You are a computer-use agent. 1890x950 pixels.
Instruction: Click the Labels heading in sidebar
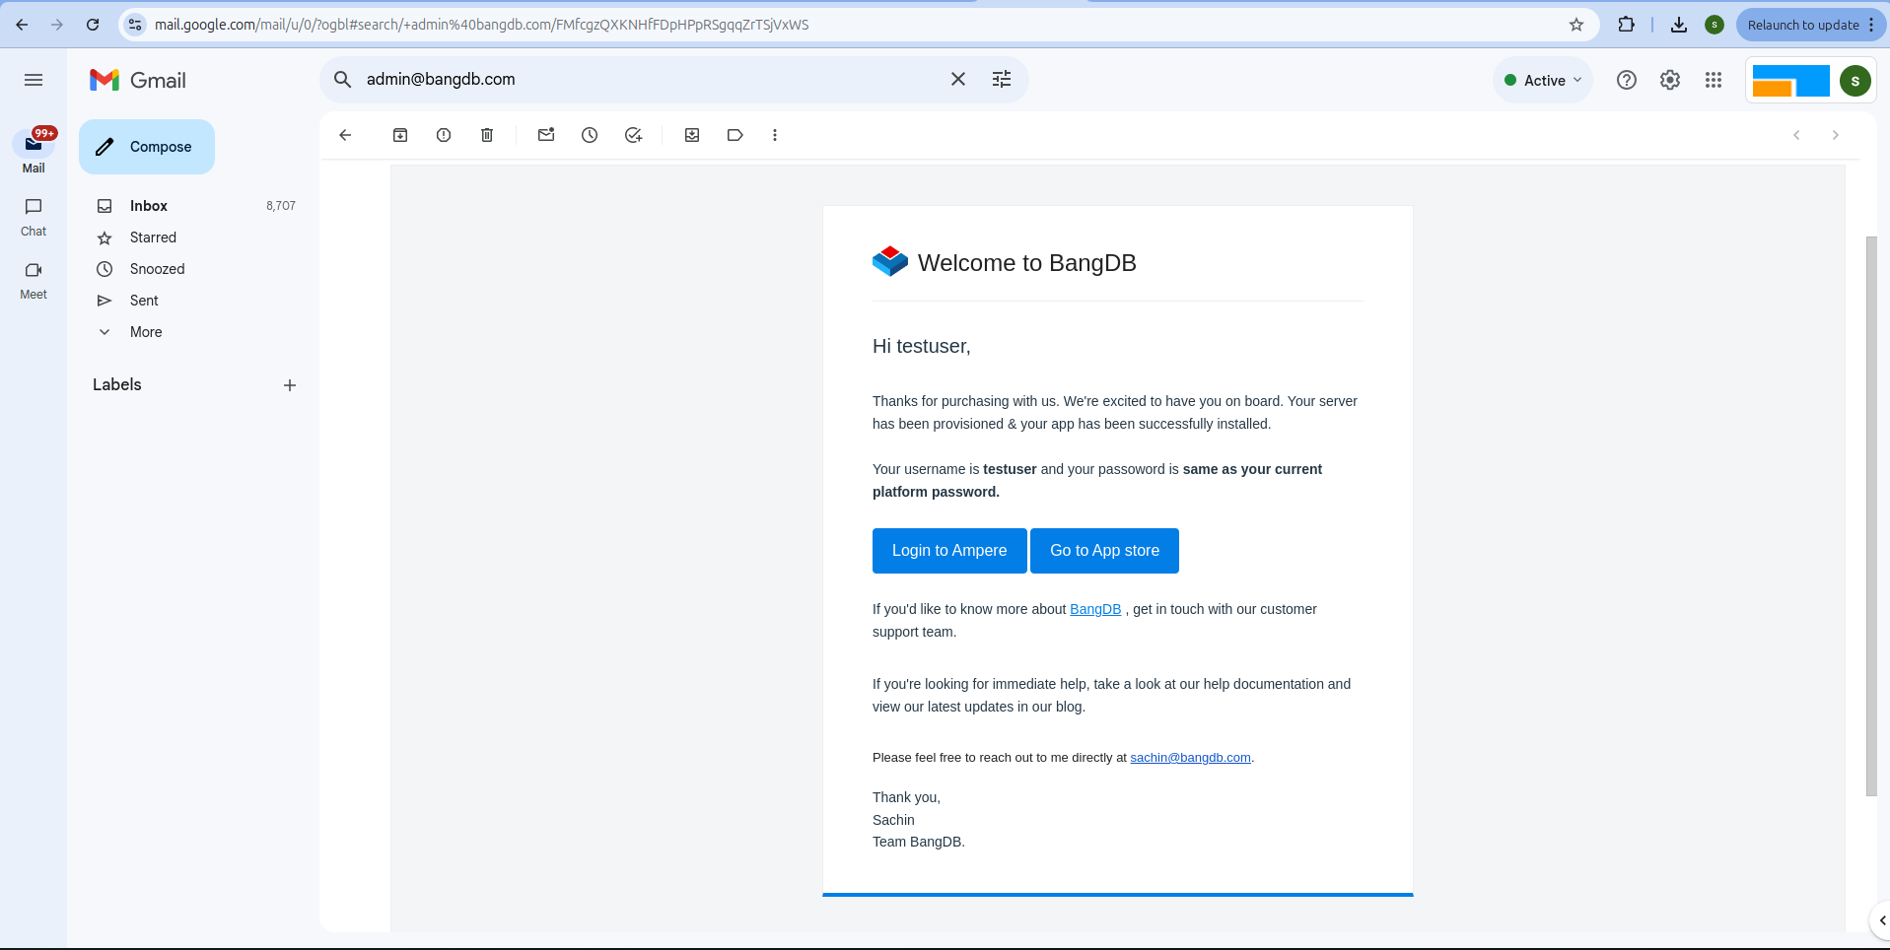(x=117, y=384)
